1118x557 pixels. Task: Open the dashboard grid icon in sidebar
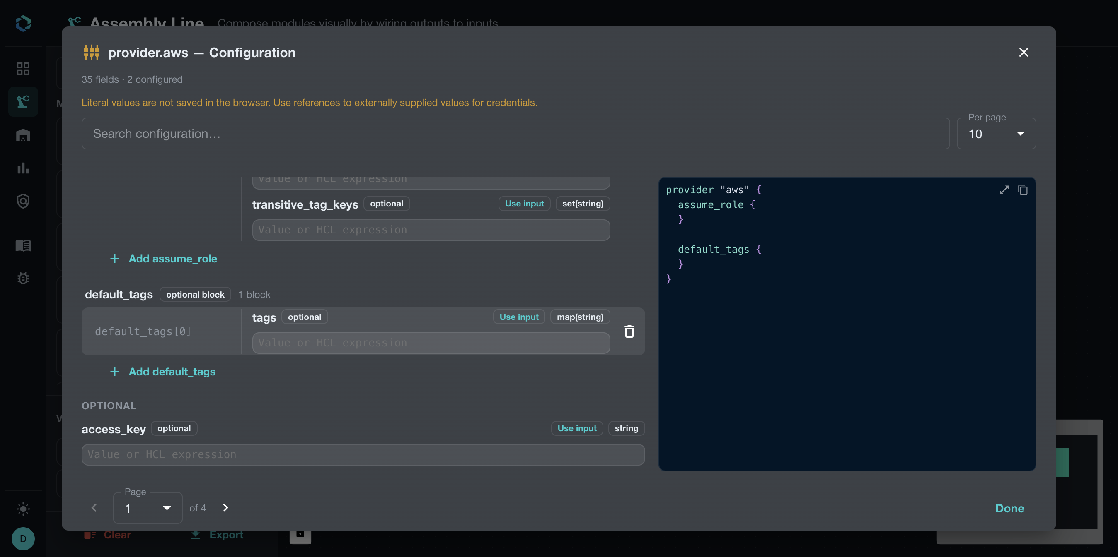point(23,69)
